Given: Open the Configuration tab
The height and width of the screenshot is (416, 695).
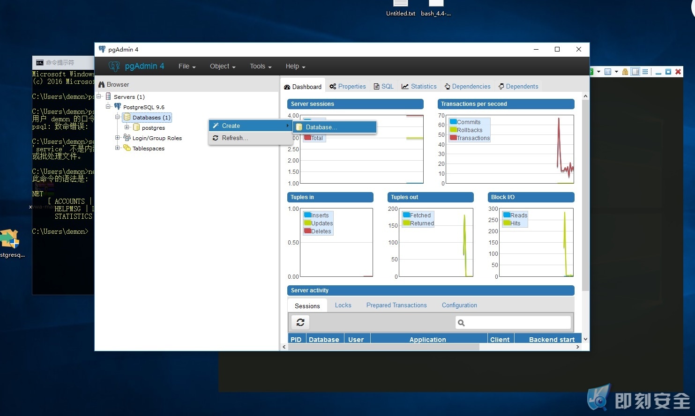Looking at the screenshot, I should (459, 305).
